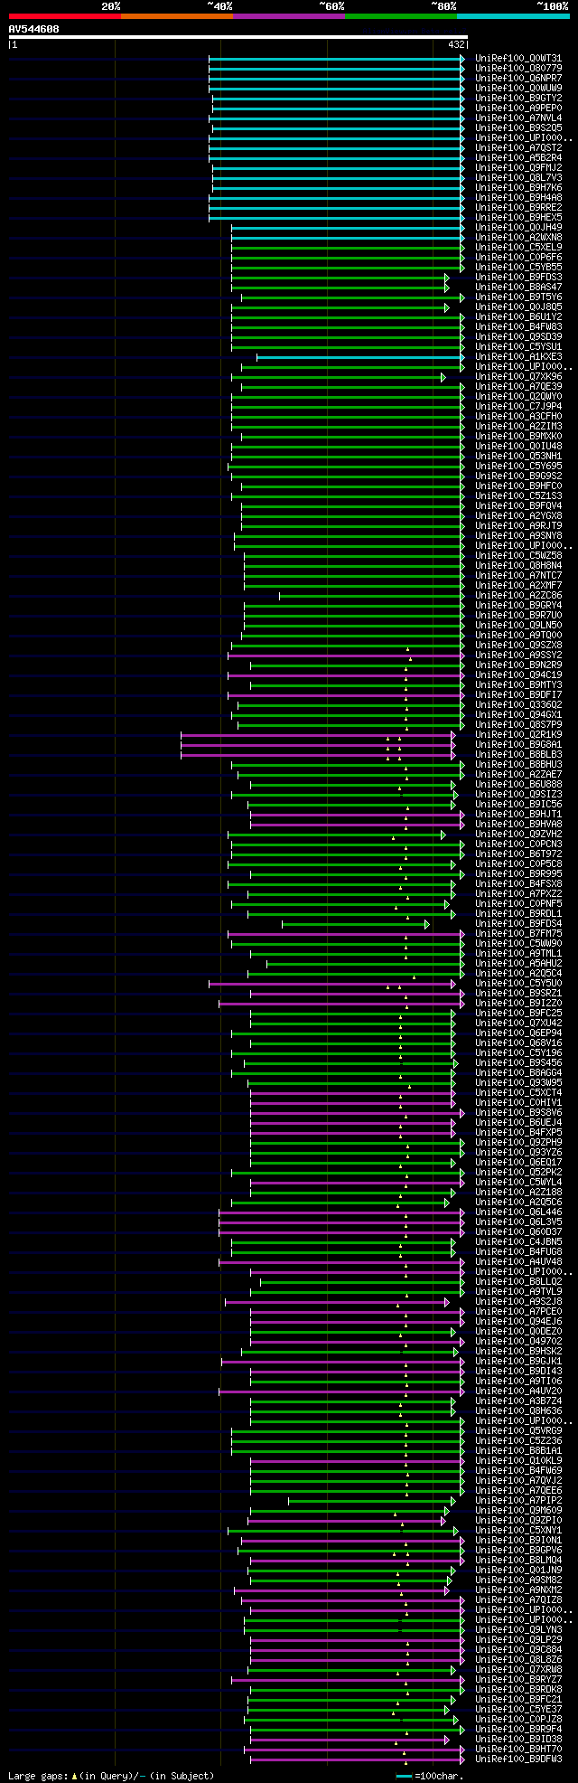Screen dimensions: 578x1783
Task: Select the AV544608 query name label
Action: (34, 29)
